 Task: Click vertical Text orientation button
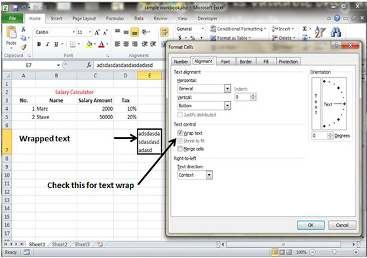pyautogui.click(x=316, y=103)
